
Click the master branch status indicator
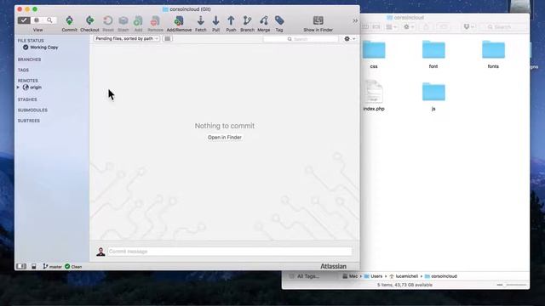click(52, 267)
